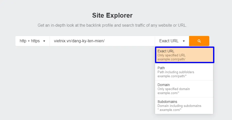This screenshot has width=232, height=120.
Task: Select the Exact URL option in list
Action: pos(184,55)
